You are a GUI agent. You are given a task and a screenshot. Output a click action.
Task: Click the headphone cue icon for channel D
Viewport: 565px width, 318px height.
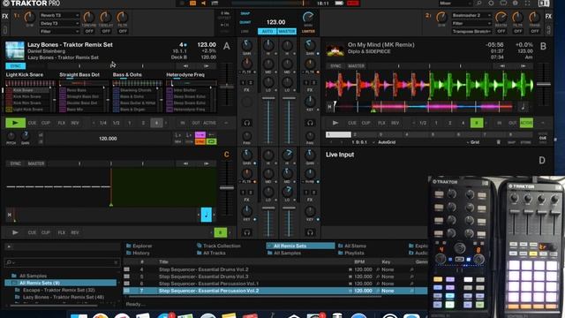[x=310, y=232]
